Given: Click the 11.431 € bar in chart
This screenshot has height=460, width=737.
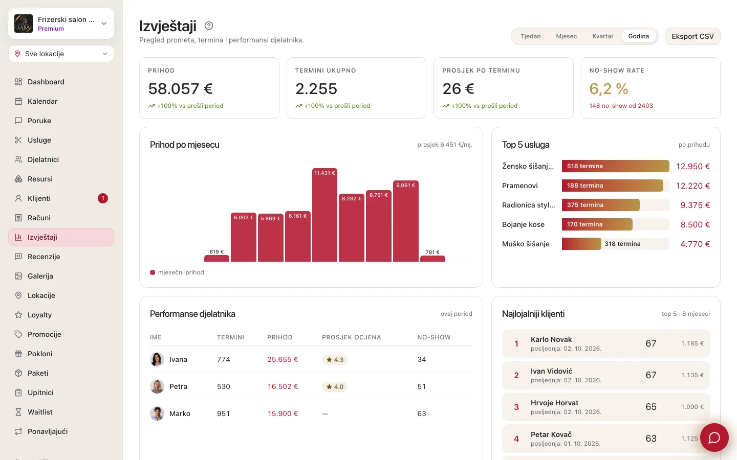Looking at the screenshot, I should pos(324,215).
